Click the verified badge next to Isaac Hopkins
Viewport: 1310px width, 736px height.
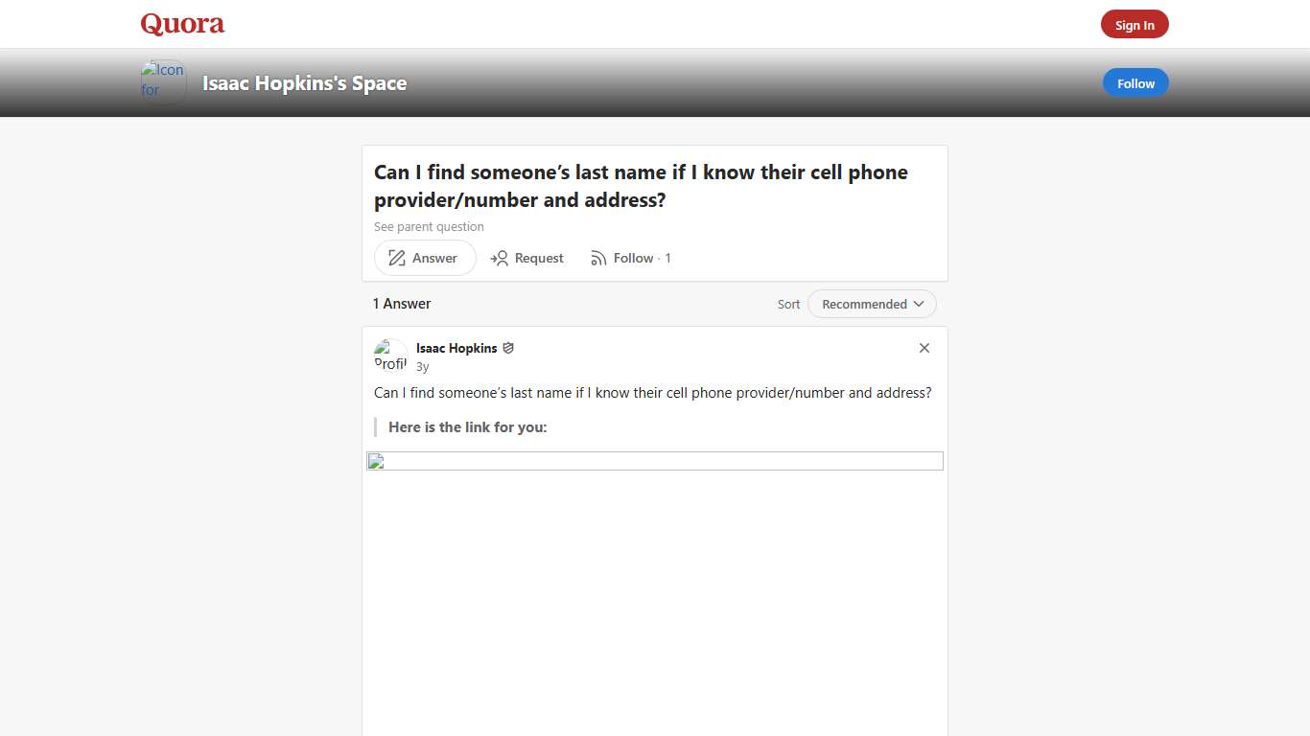pos(508,348)
